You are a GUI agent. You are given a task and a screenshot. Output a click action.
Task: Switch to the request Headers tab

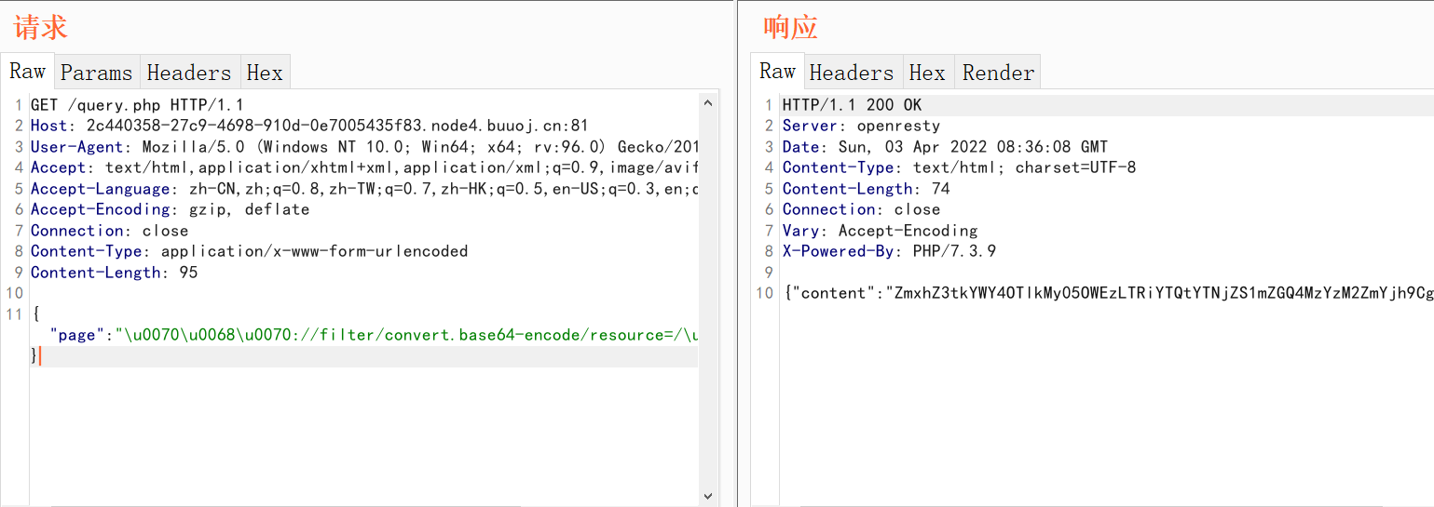click(x=189, y=73)
